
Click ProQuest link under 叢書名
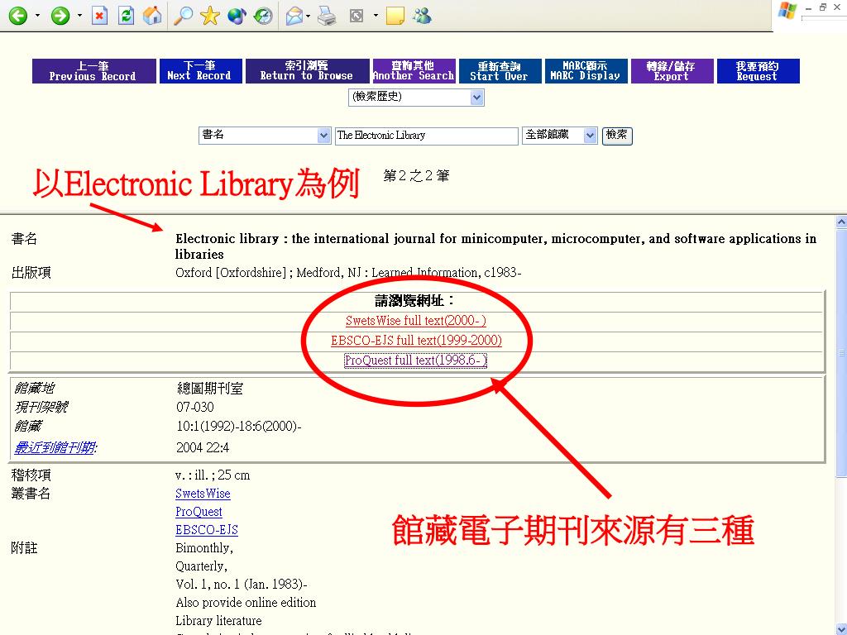point(199,511)
